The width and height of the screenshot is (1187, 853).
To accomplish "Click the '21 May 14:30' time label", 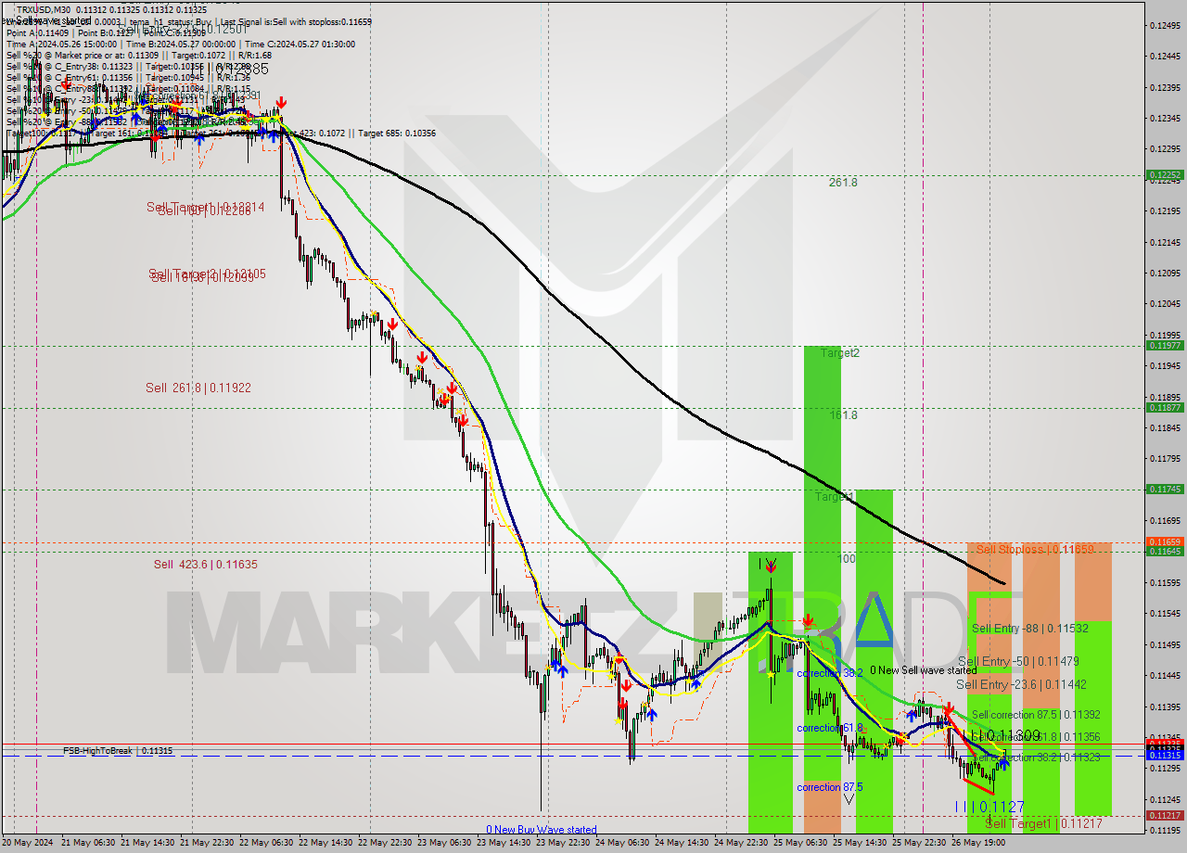I will coord(147,843).
